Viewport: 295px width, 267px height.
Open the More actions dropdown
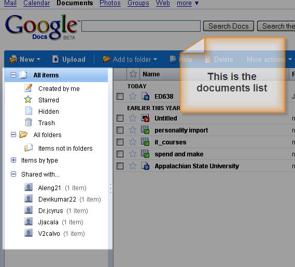(269, 60)
